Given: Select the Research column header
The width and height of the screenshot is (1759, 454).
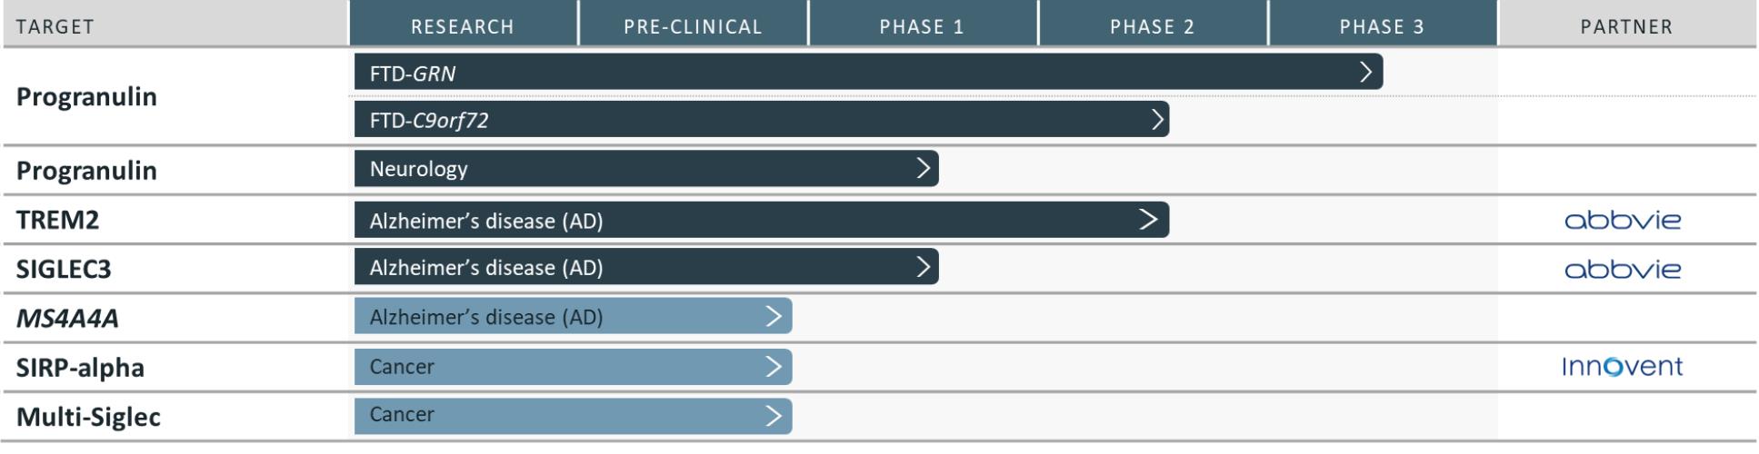Looking at the screenshot, I should 463,26.
